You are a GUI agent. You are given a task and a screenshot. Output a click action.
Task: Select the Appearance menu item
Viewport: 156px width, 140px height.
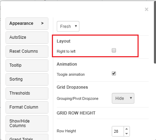[x=27, y=23]
